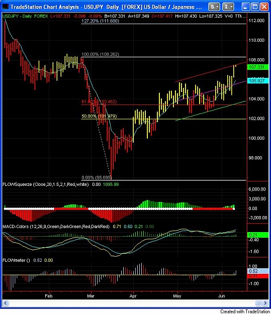Select the 50.00% (101.979) Fibonacci label

click(99, 116)
